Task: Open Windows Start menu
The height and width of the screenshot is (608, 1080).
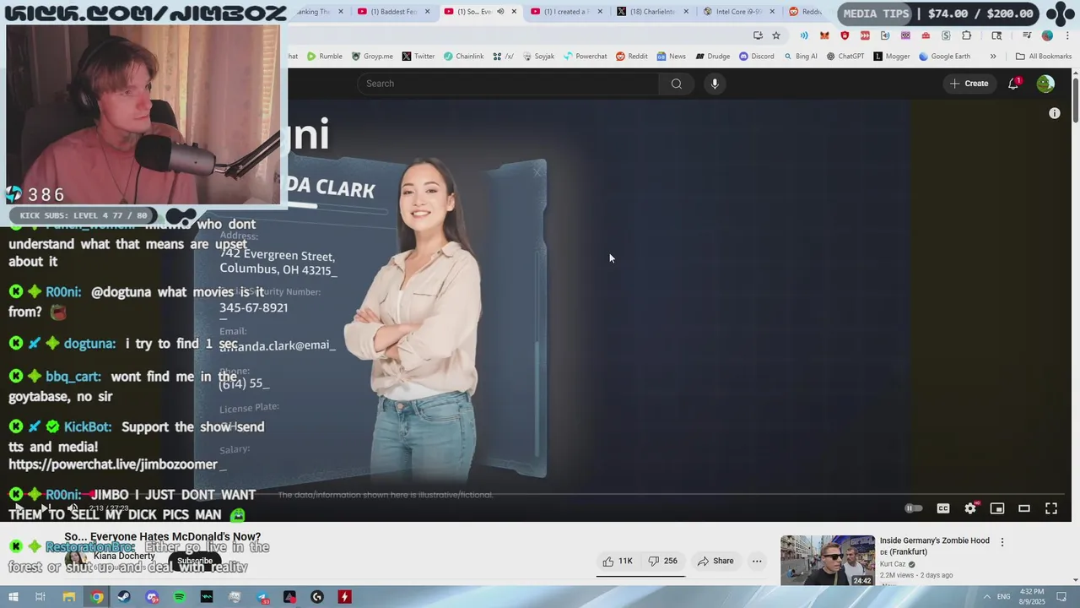Action: click(x=13, y=597)
